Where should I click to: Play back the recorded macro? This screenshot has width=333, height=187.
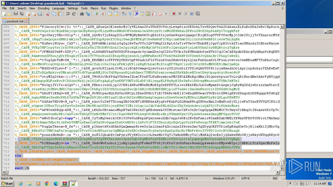[x=186, y=14]
